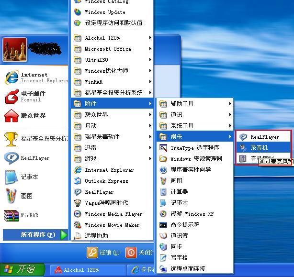Open 写字板 WordPad entry

coord(195,258)
